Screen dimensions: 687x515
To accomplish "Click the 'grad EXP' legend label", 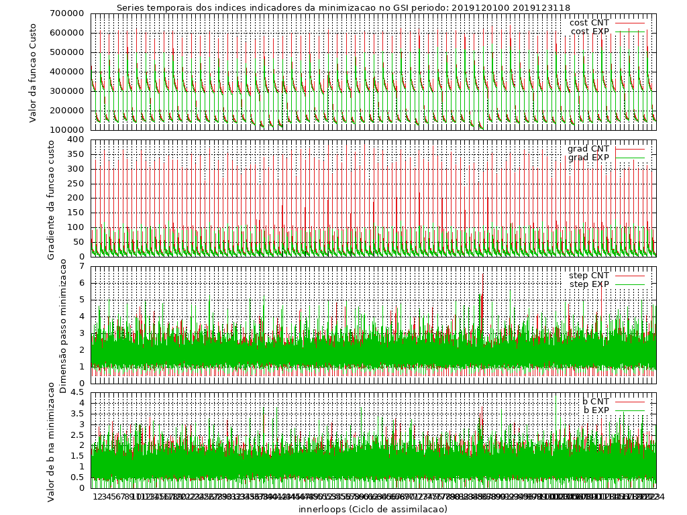I will click(588, 158).
